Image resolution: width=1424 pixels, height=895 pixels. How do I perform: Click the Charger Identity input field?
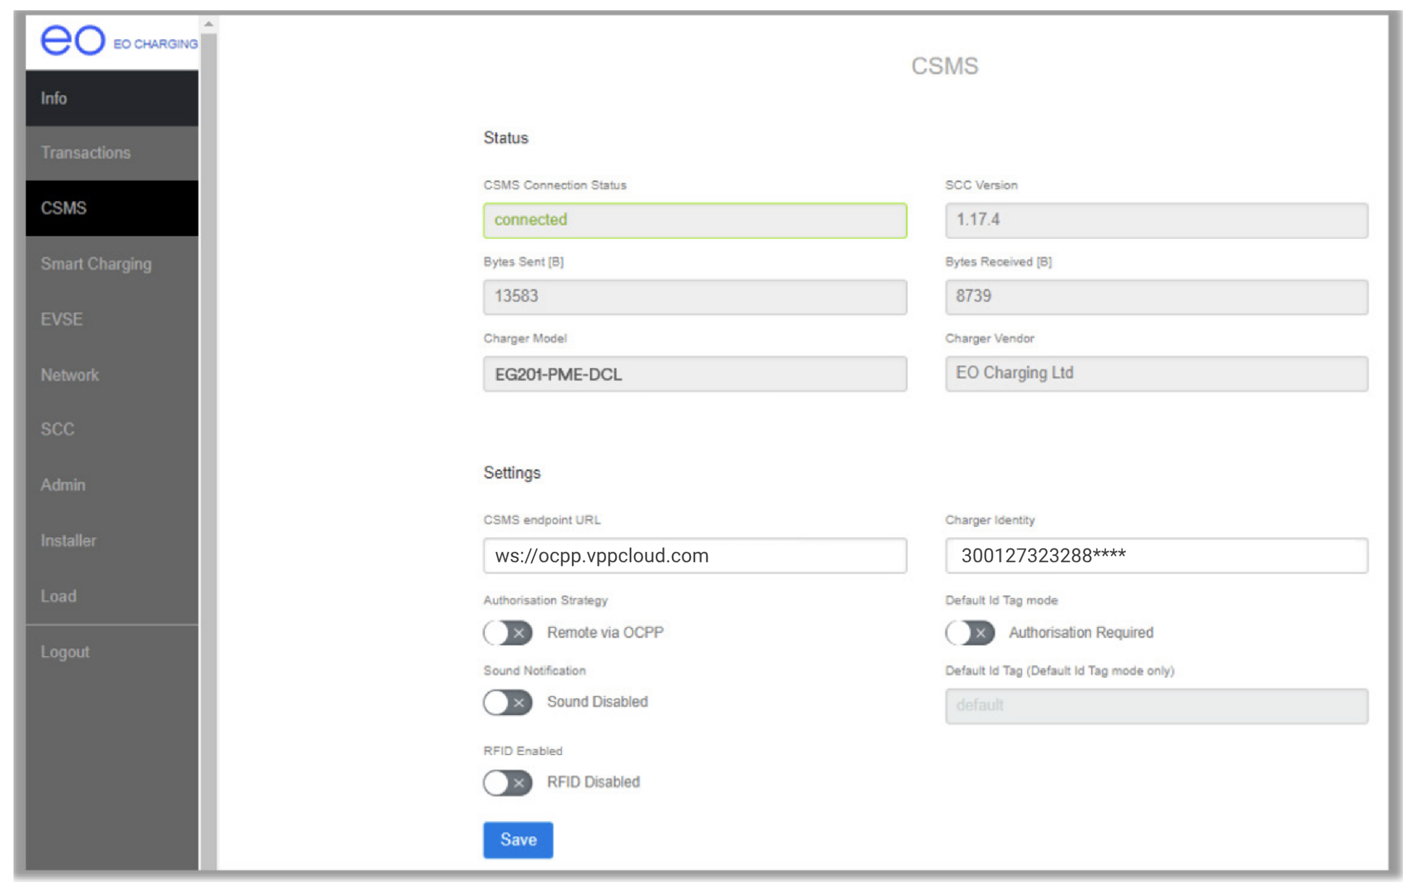1156,556
